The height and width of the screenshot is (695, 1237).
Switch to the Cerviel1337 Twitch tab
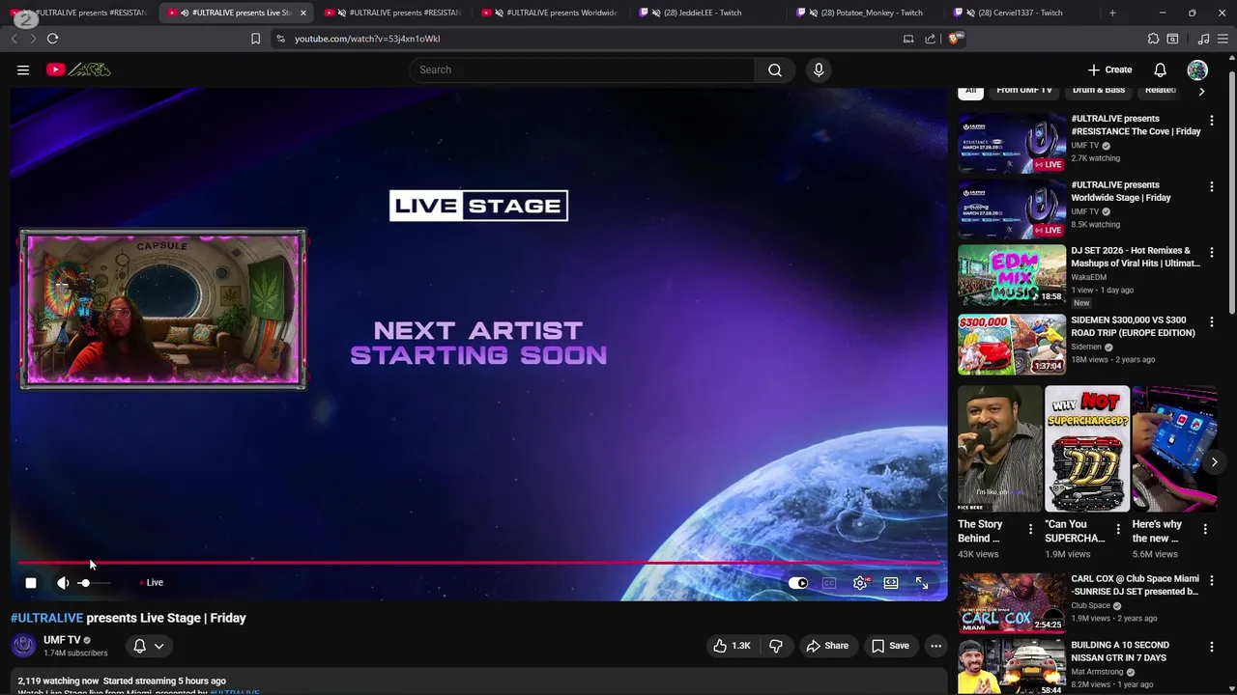pyautogui.click(x=1020, y=13)
